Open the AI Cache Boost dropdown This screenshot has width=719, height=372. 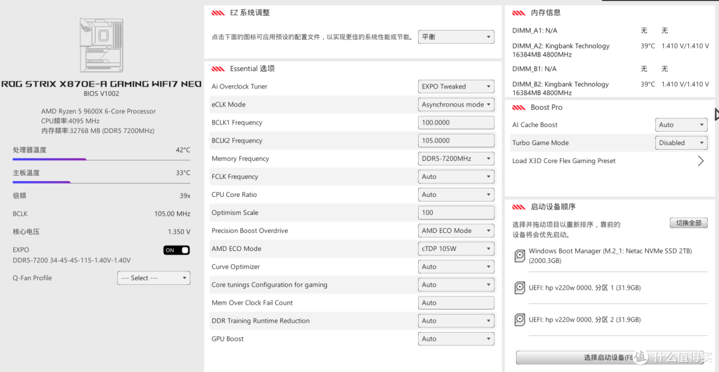point(681,125)
